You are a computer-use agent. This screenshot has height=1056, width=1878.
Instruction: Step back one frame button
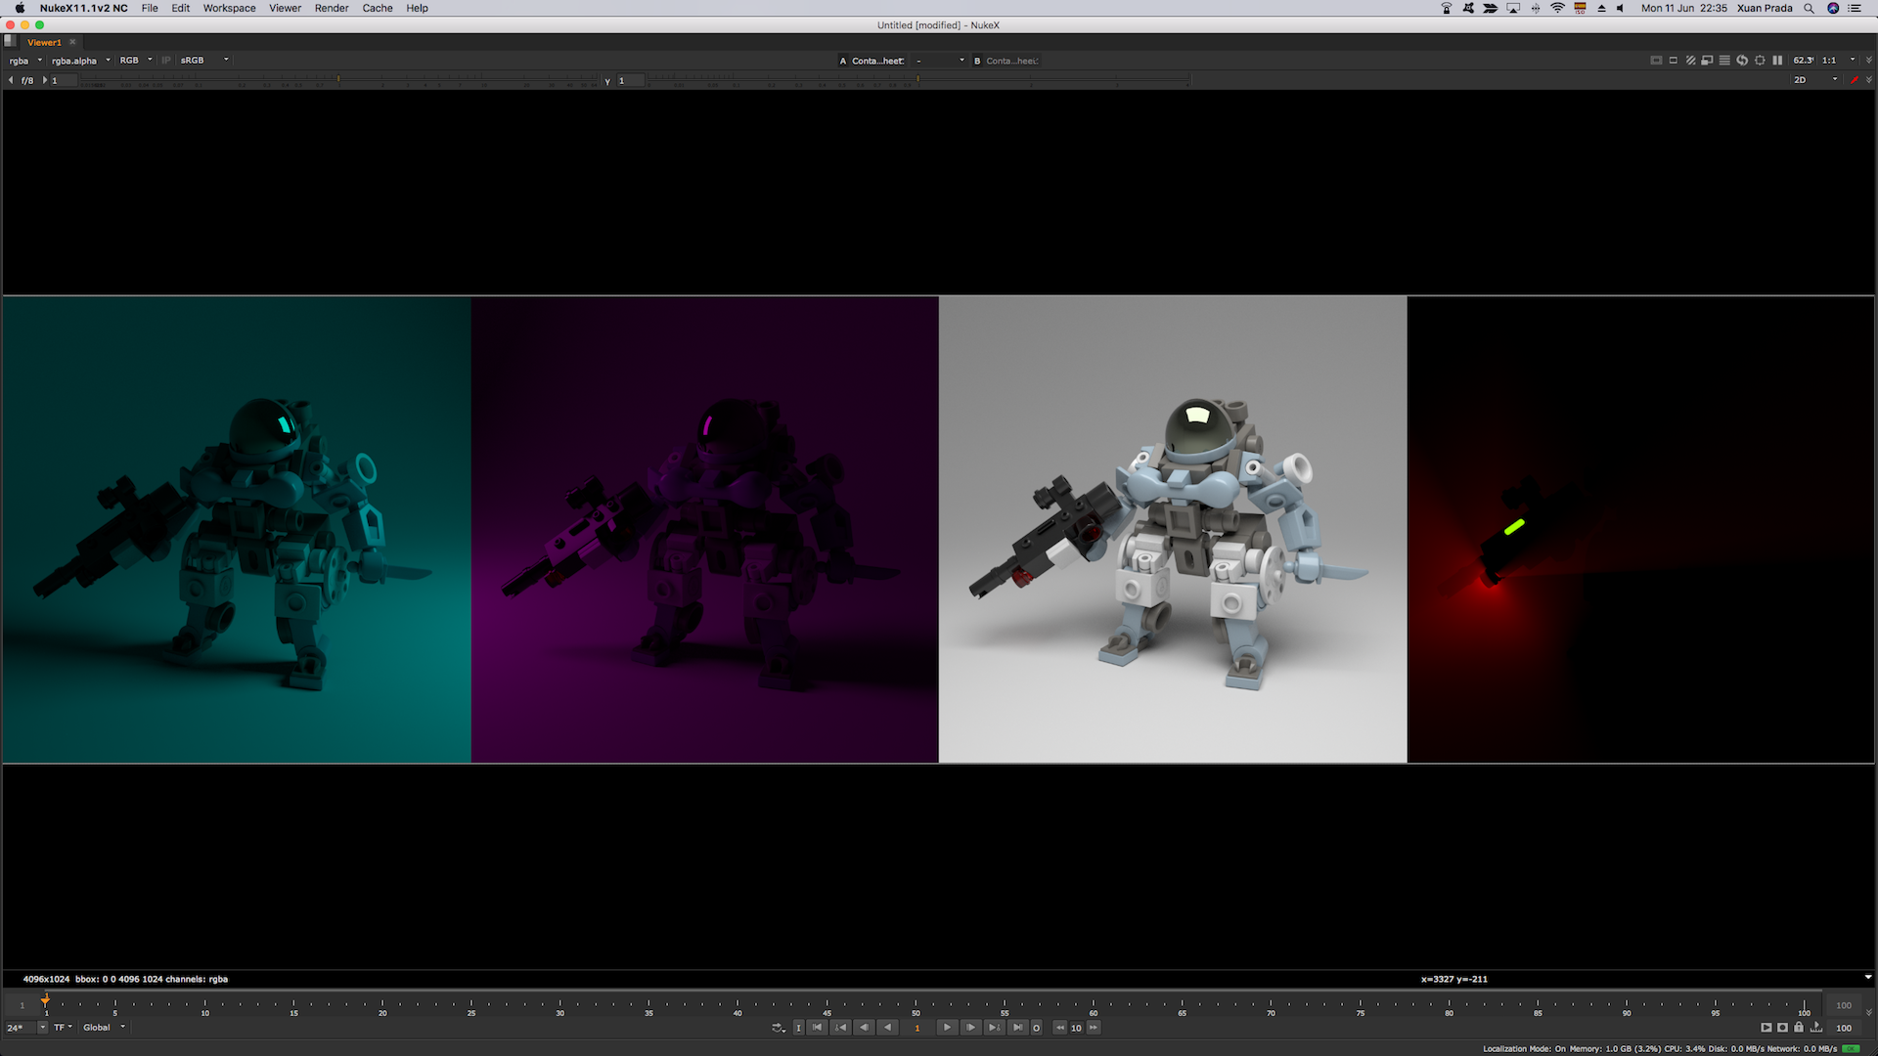pos(864,1027)
